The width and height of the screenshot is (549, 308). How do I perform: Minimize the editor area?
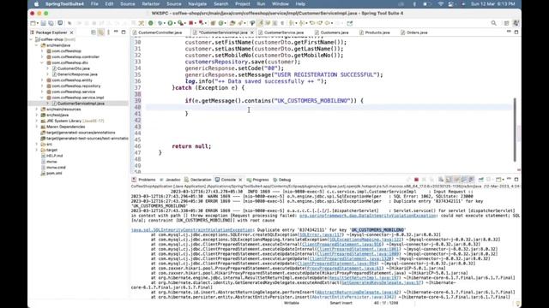(509, 32)
